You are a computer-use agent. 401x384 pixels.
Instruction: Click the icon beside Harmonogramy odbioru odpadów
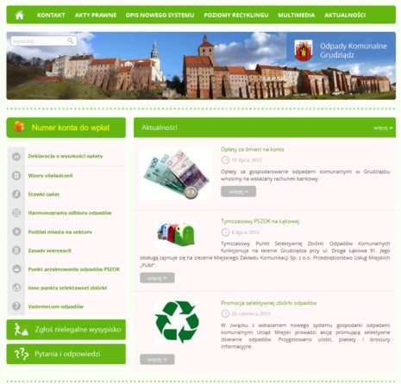16,213
